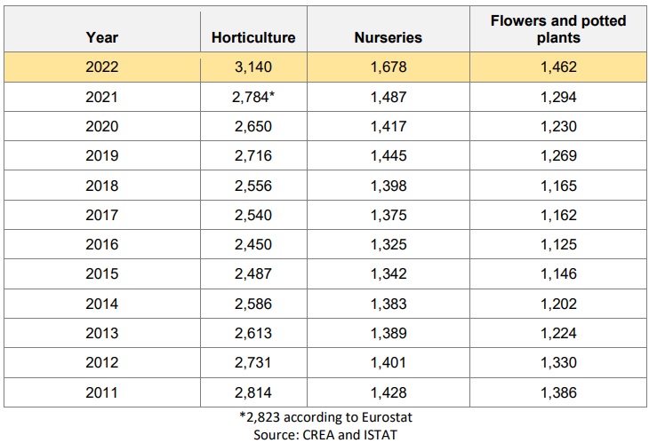Select the 2020 year cell
This screenshot has width=649, height=443.
(x=102, y=126)
